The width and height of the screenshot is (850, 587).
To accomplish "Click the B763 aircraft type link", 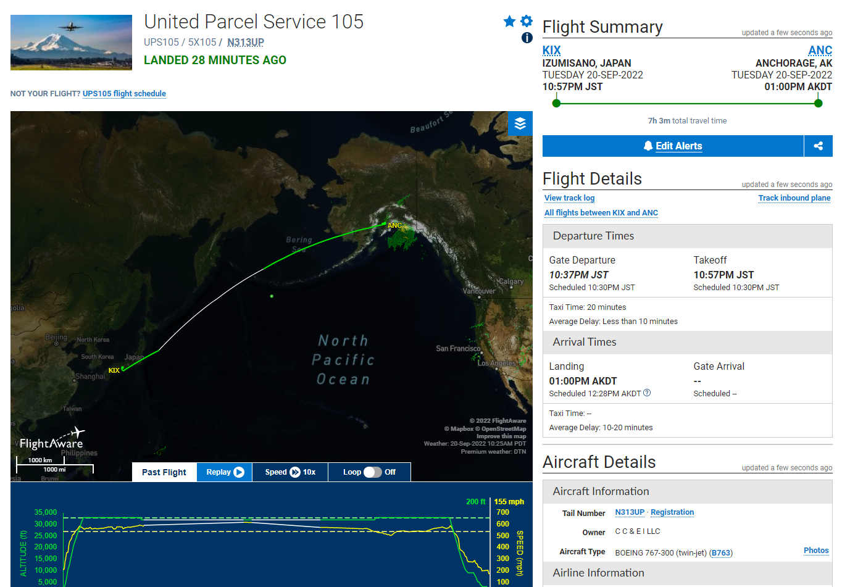I will (720, 553).
